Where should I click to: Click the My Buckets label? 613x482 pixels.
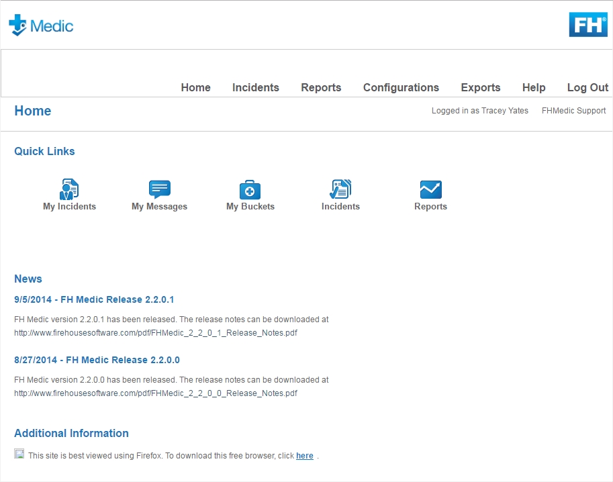pyautogui.click(x=250, y=206)
